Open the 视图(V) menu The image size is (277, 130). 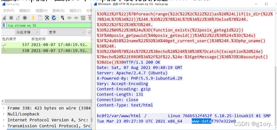coord(42,11)
